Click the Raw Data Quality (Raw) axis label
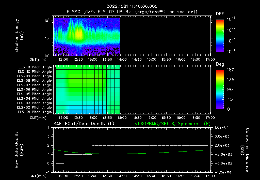This screenshot has height=180, width=260. [x=19, y=150]
